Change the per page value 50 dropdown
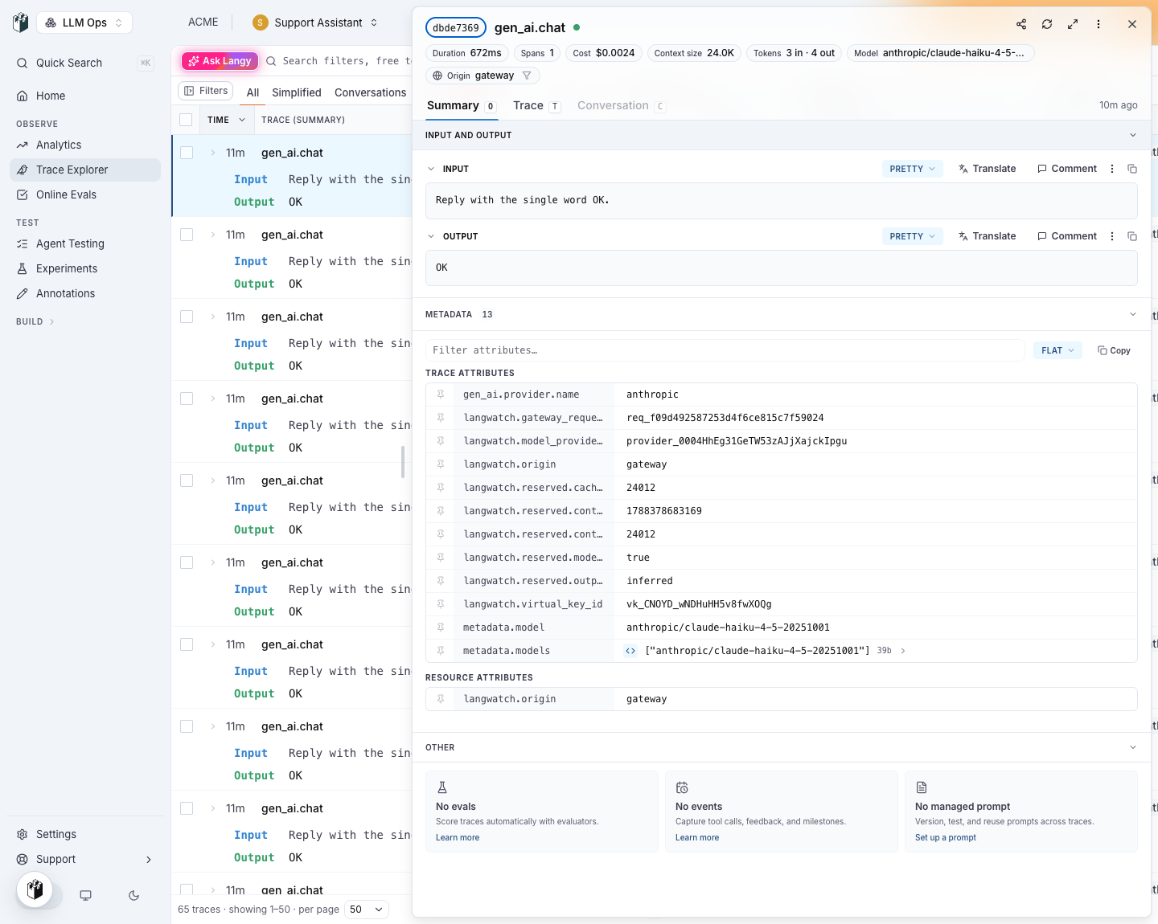The width and height of the screenshot is (1158, 924). (367, 910)
